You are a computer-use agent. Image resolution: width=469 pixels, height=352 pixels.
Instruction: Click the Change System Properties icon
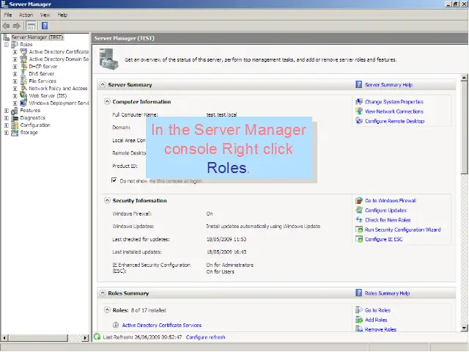[359, 102]
